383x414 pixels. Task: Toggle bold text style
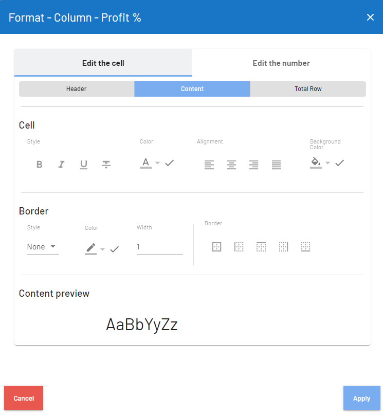point(39,165)
